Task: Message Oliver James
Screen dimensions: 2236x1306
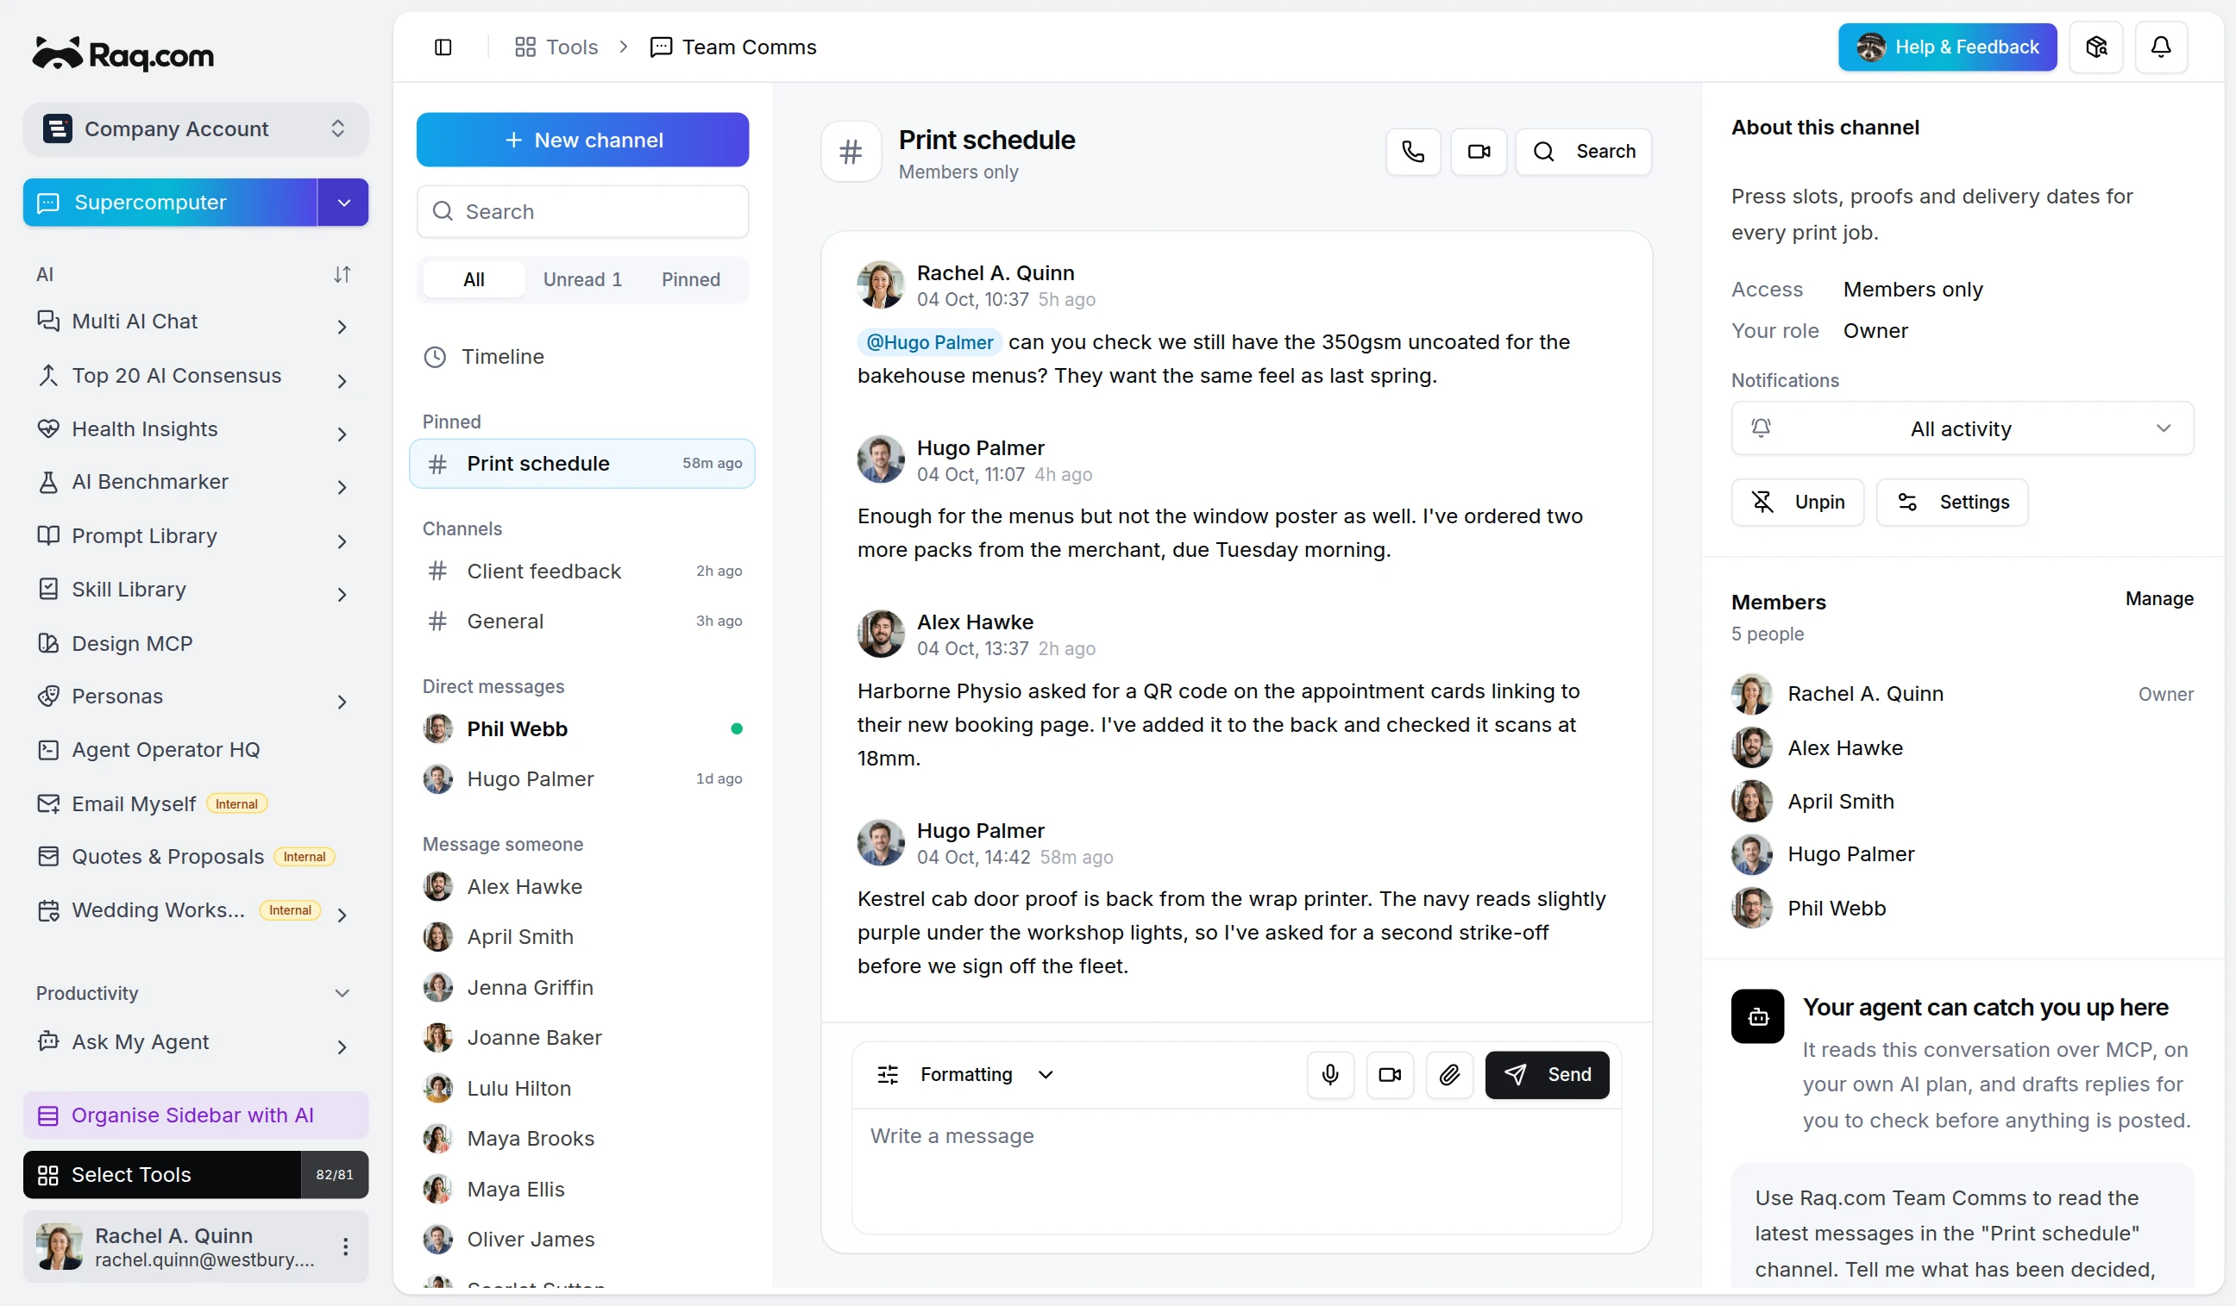Action: (x=582, y=1239)
